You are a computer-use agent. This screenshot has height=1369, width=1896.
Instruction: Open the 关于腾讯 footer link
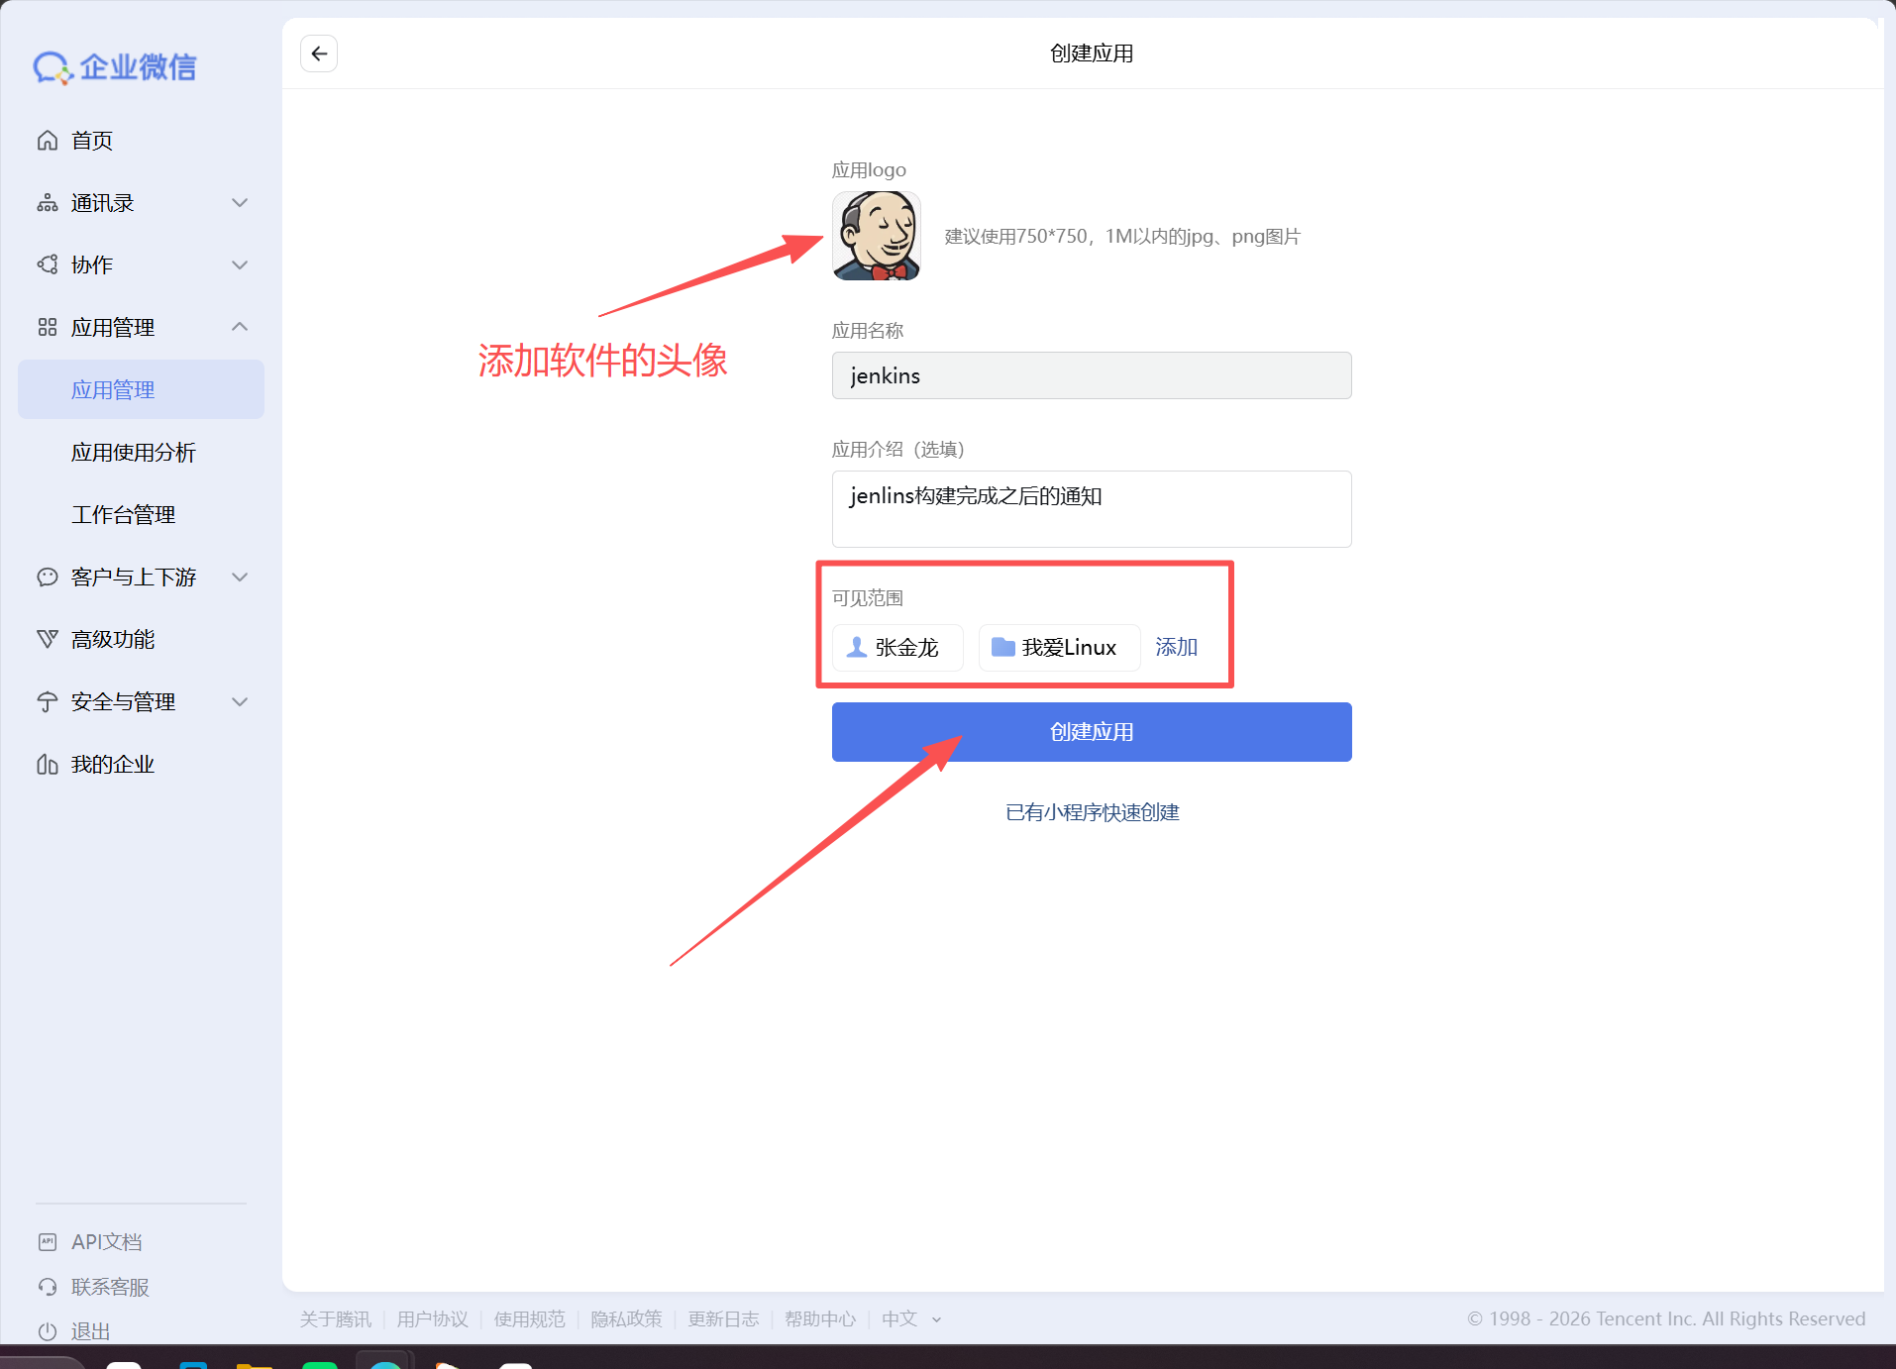(x=336, y=1319)
